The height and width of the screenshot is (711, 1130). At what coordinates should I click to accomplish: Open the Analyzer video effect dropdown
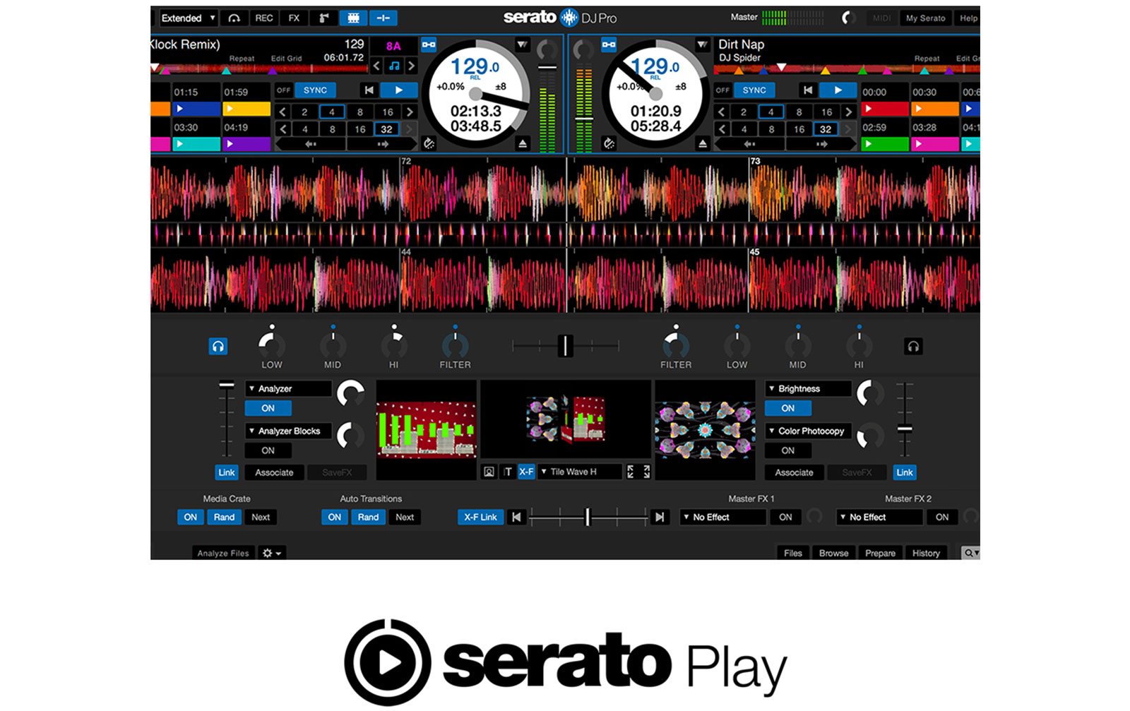(x=288, y=388)
